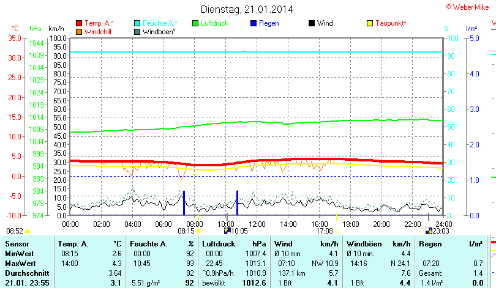Click the 5.51 g/m³ humidity value
Screen dimensions: 496x288
(146, 283)
